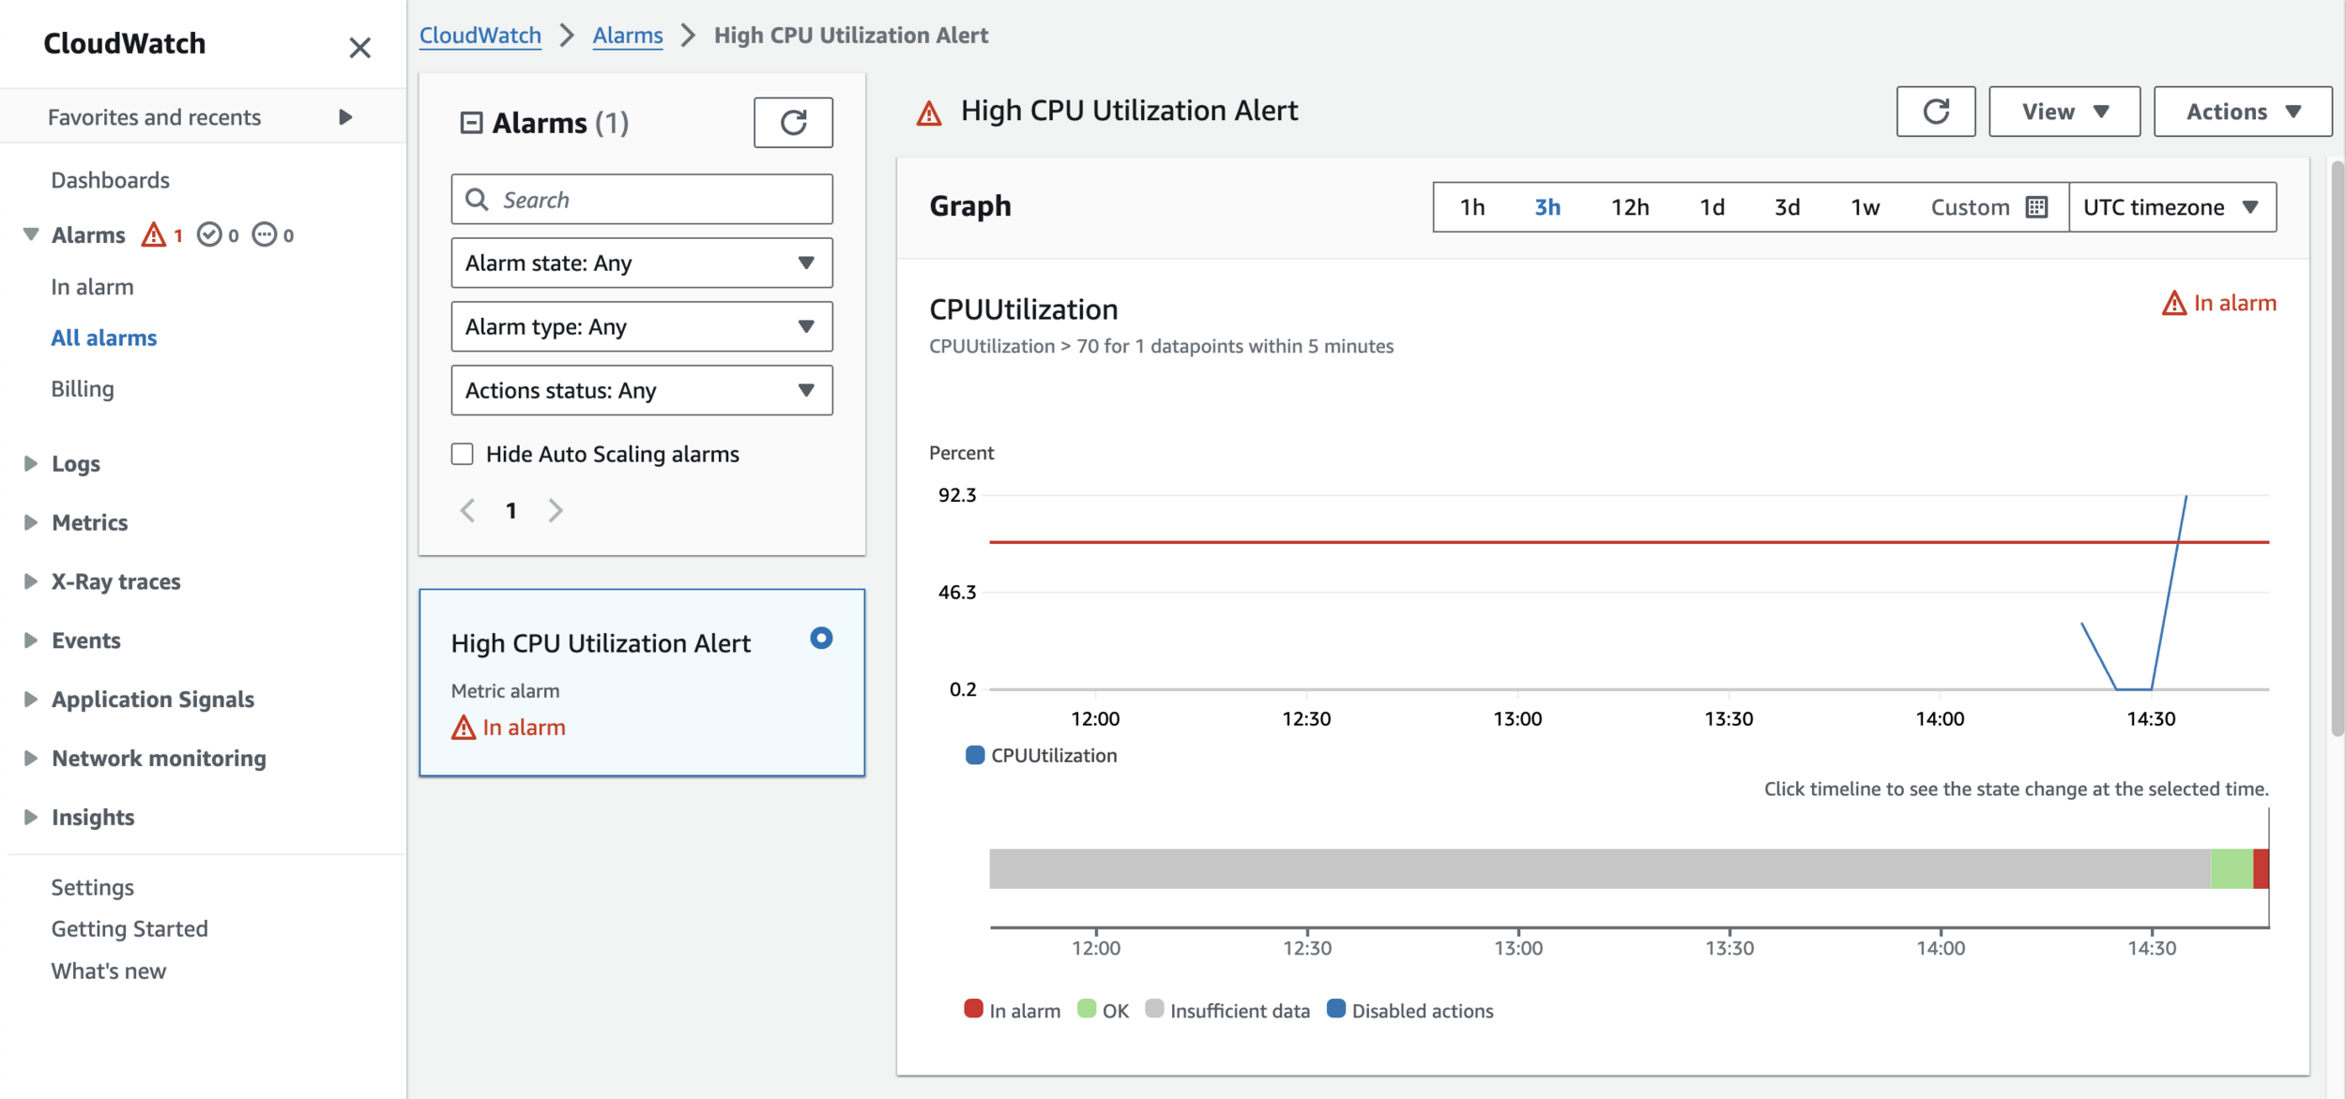Enable Hide Auto Scaling alarms checkbox
Viewport: 2346px width, 1099px height.
click(x=463, y=454)
